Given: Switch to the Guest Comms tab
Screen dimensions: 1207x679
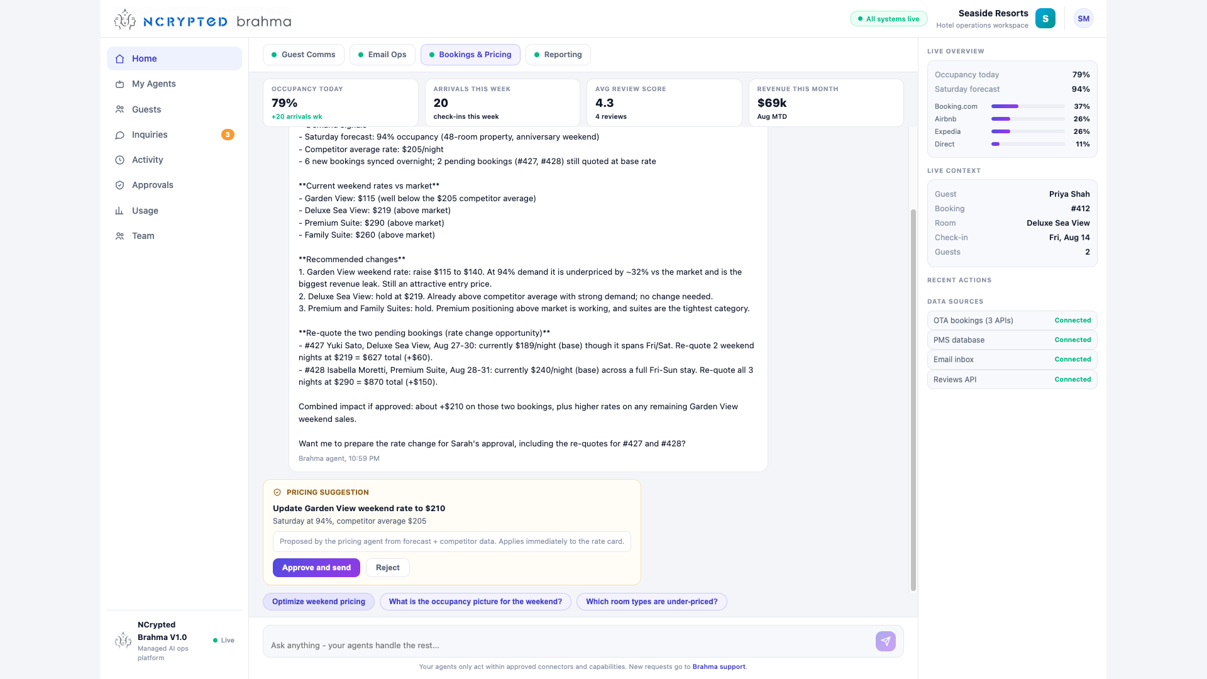Looking at the screenshot, I should (x=304, y=55).
